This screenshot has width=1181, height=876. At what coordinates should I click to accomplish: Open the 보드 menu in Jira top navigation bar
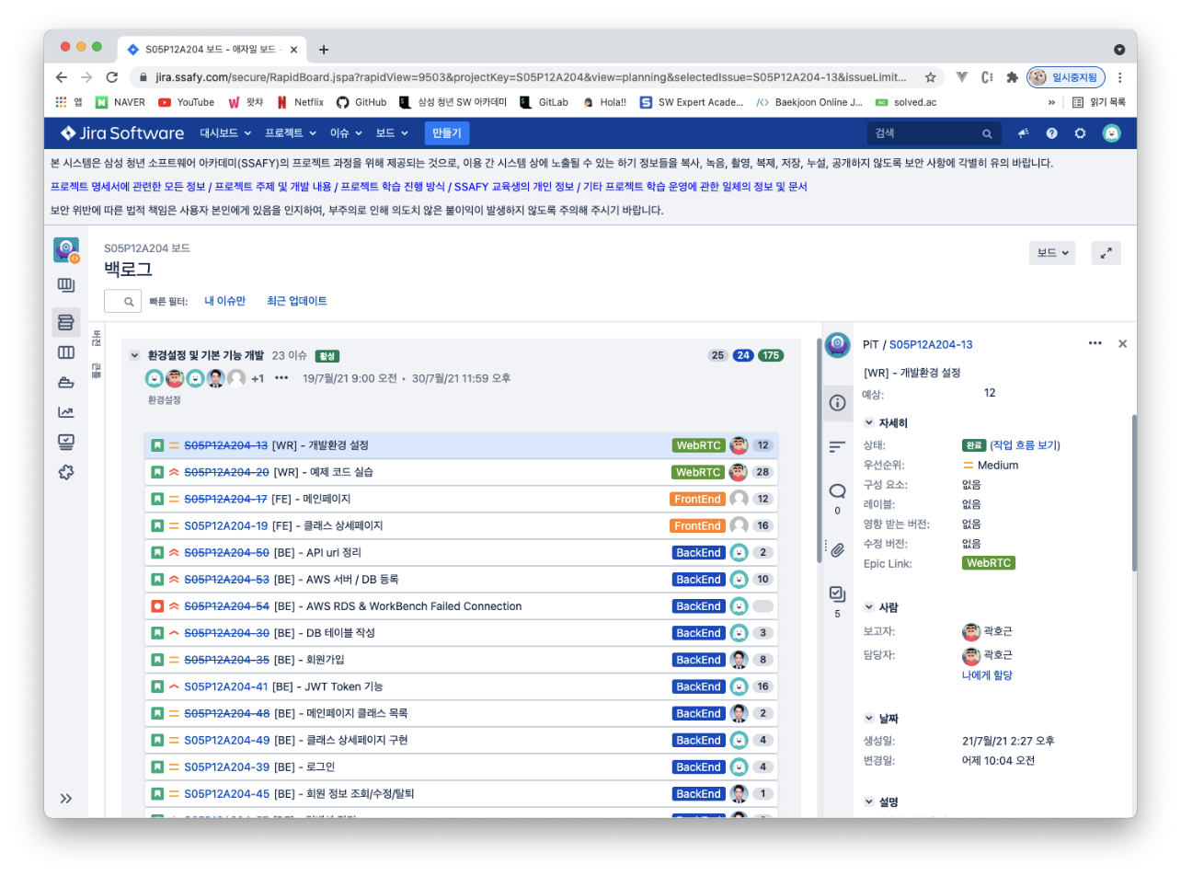click(x=391, y=133)
